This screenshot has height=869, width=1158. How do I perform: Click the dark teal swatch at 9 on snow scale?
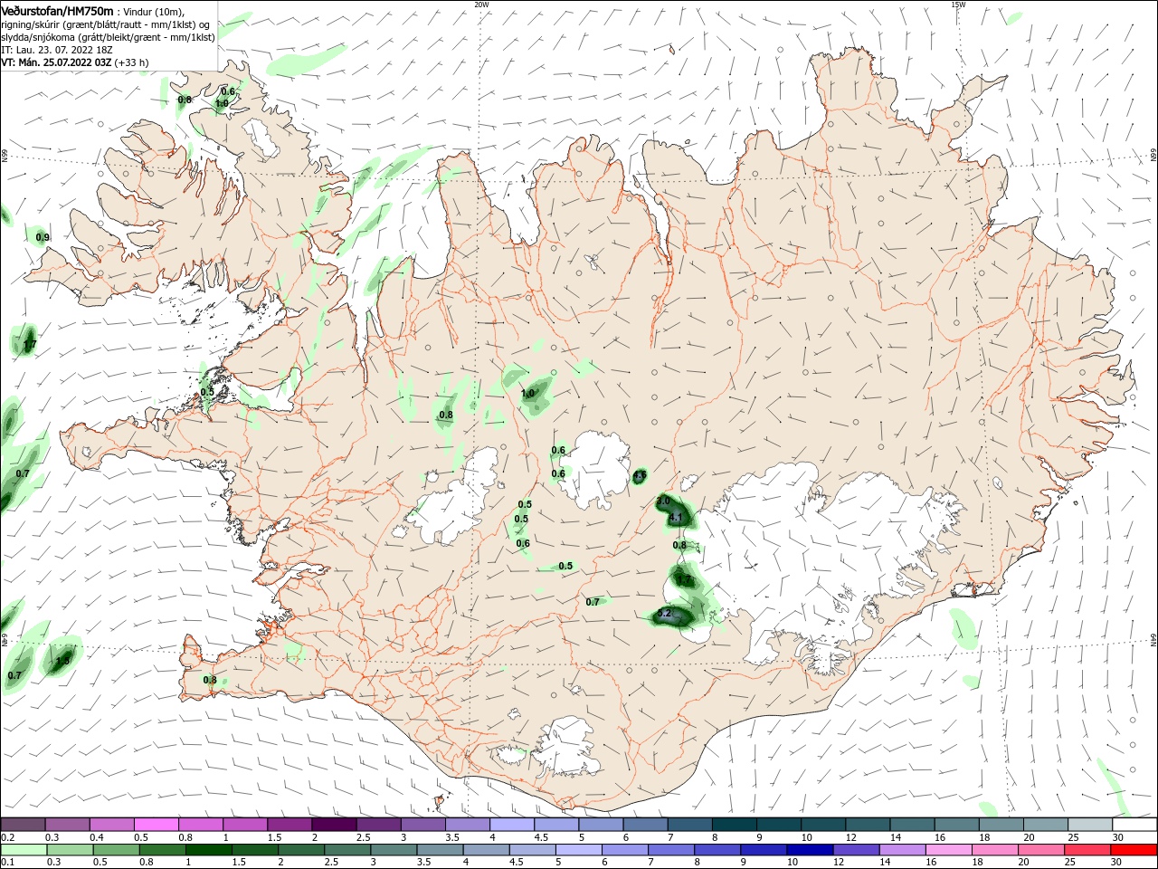pos(778,825)
